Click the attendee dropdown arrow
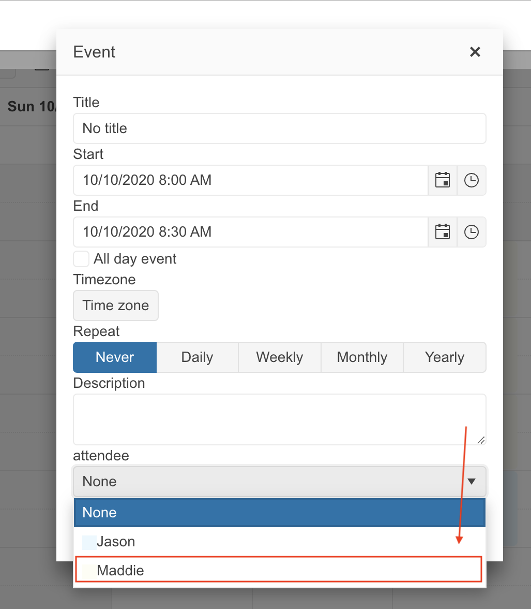Viewport: 531px width, 609px height. (471, 482)
